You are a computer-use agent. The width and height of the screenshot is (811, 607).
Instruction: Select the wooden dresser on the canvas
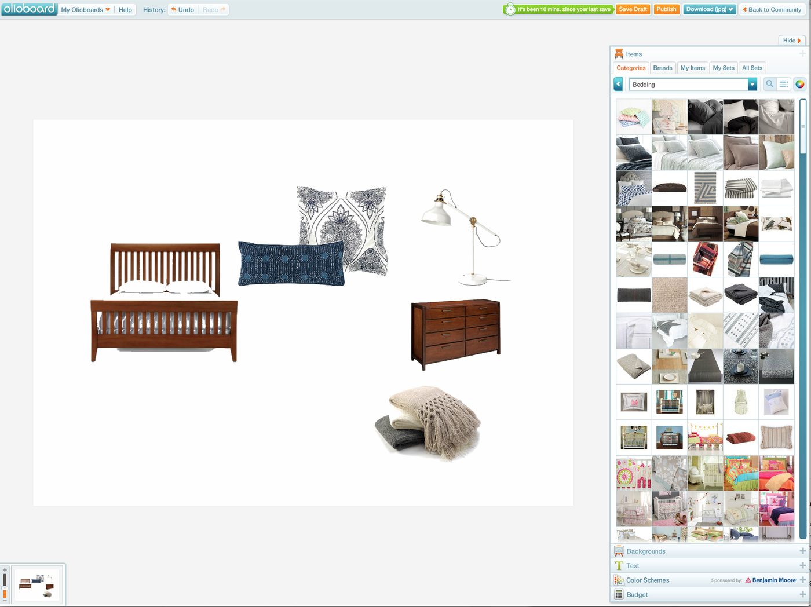(455, 334)
